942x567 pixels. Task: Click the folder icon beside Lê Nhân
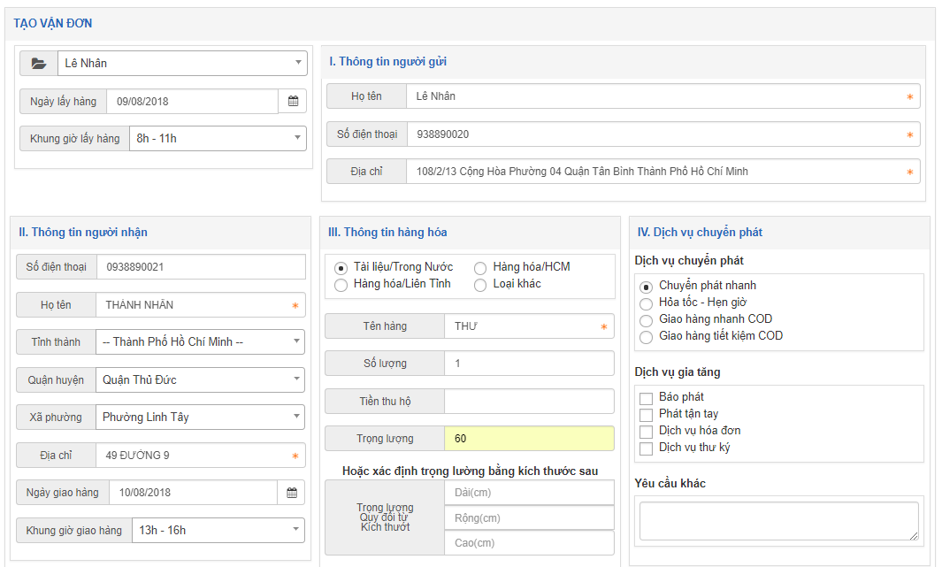pos(38,64)
